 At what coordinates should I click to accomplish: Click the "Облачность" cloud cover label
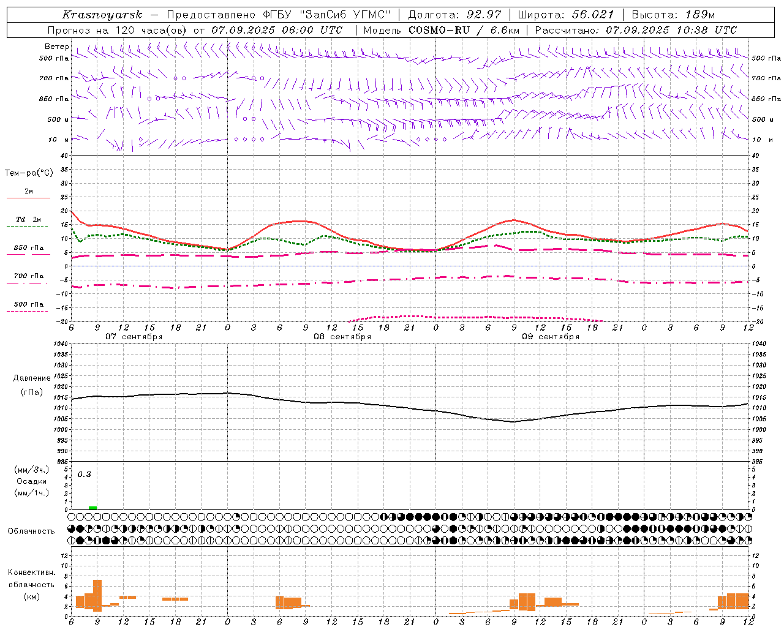tap(31, 531)
